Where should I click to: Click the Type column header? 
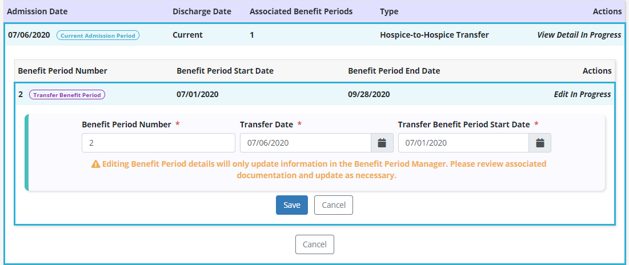[389, 11]
